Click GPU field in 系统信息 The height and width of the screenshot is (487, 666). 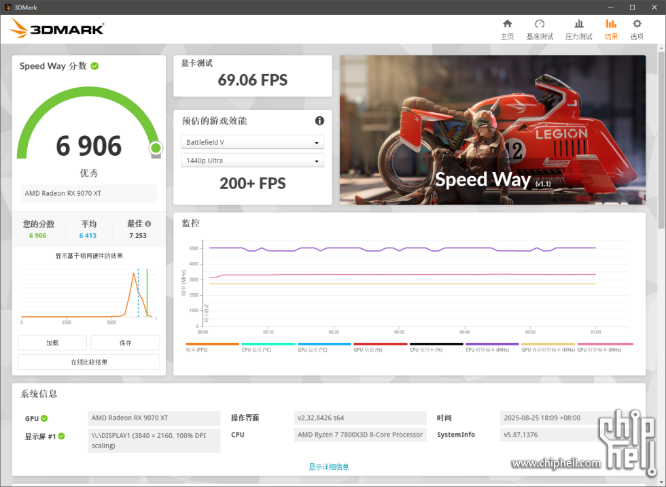coord(154,418)
